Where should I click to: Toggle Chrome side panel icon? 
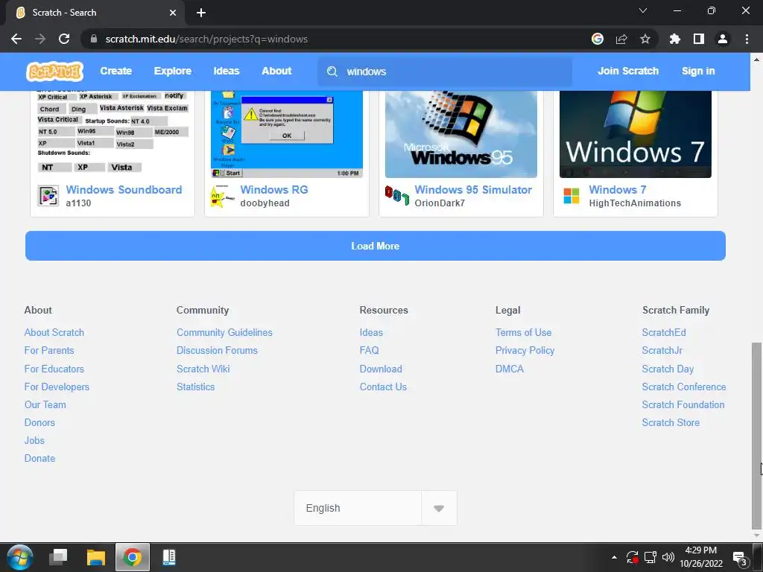point(699,39)
